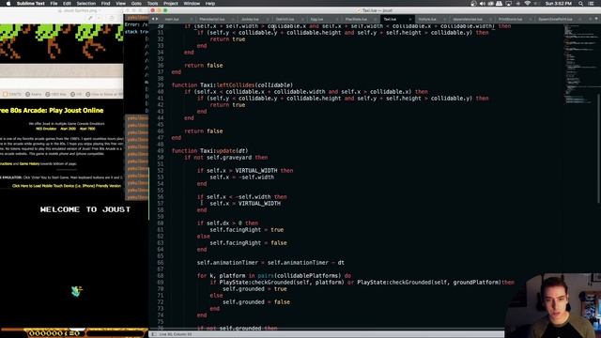Click the markup pen icon in Preview toolbar
The width and height of the screenshot is (601, 338).
tap(90, 18)
